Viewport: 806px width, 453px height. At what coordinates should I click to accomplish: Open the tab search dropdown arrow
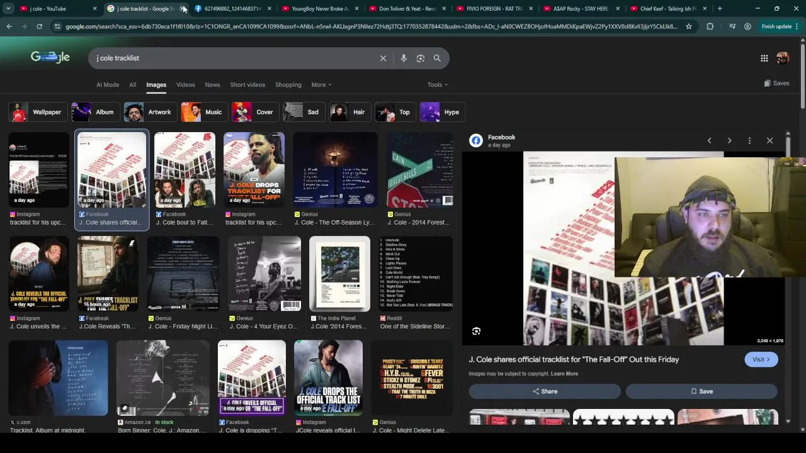(8, 8)
